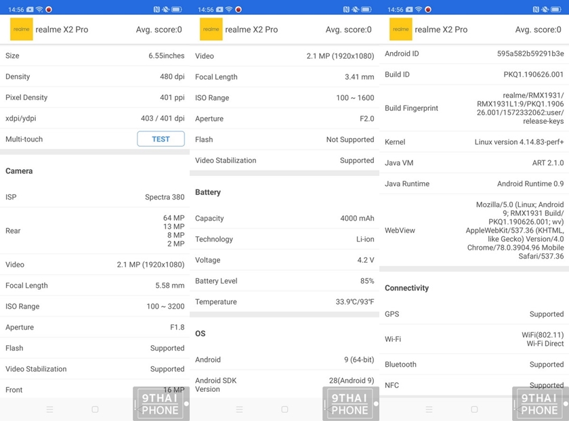Select the Capacity value "4000 mAh"
Viewport: 569px width, 421px height.
(x=357, y=219)
